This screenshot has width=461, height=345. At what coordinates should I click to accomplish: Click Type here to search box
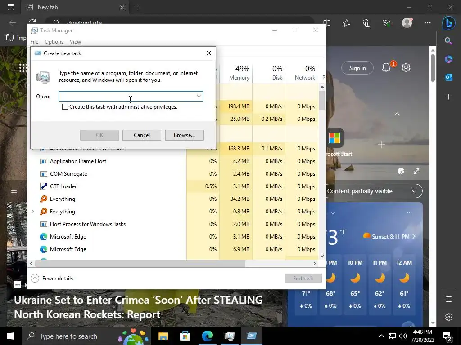86,336
